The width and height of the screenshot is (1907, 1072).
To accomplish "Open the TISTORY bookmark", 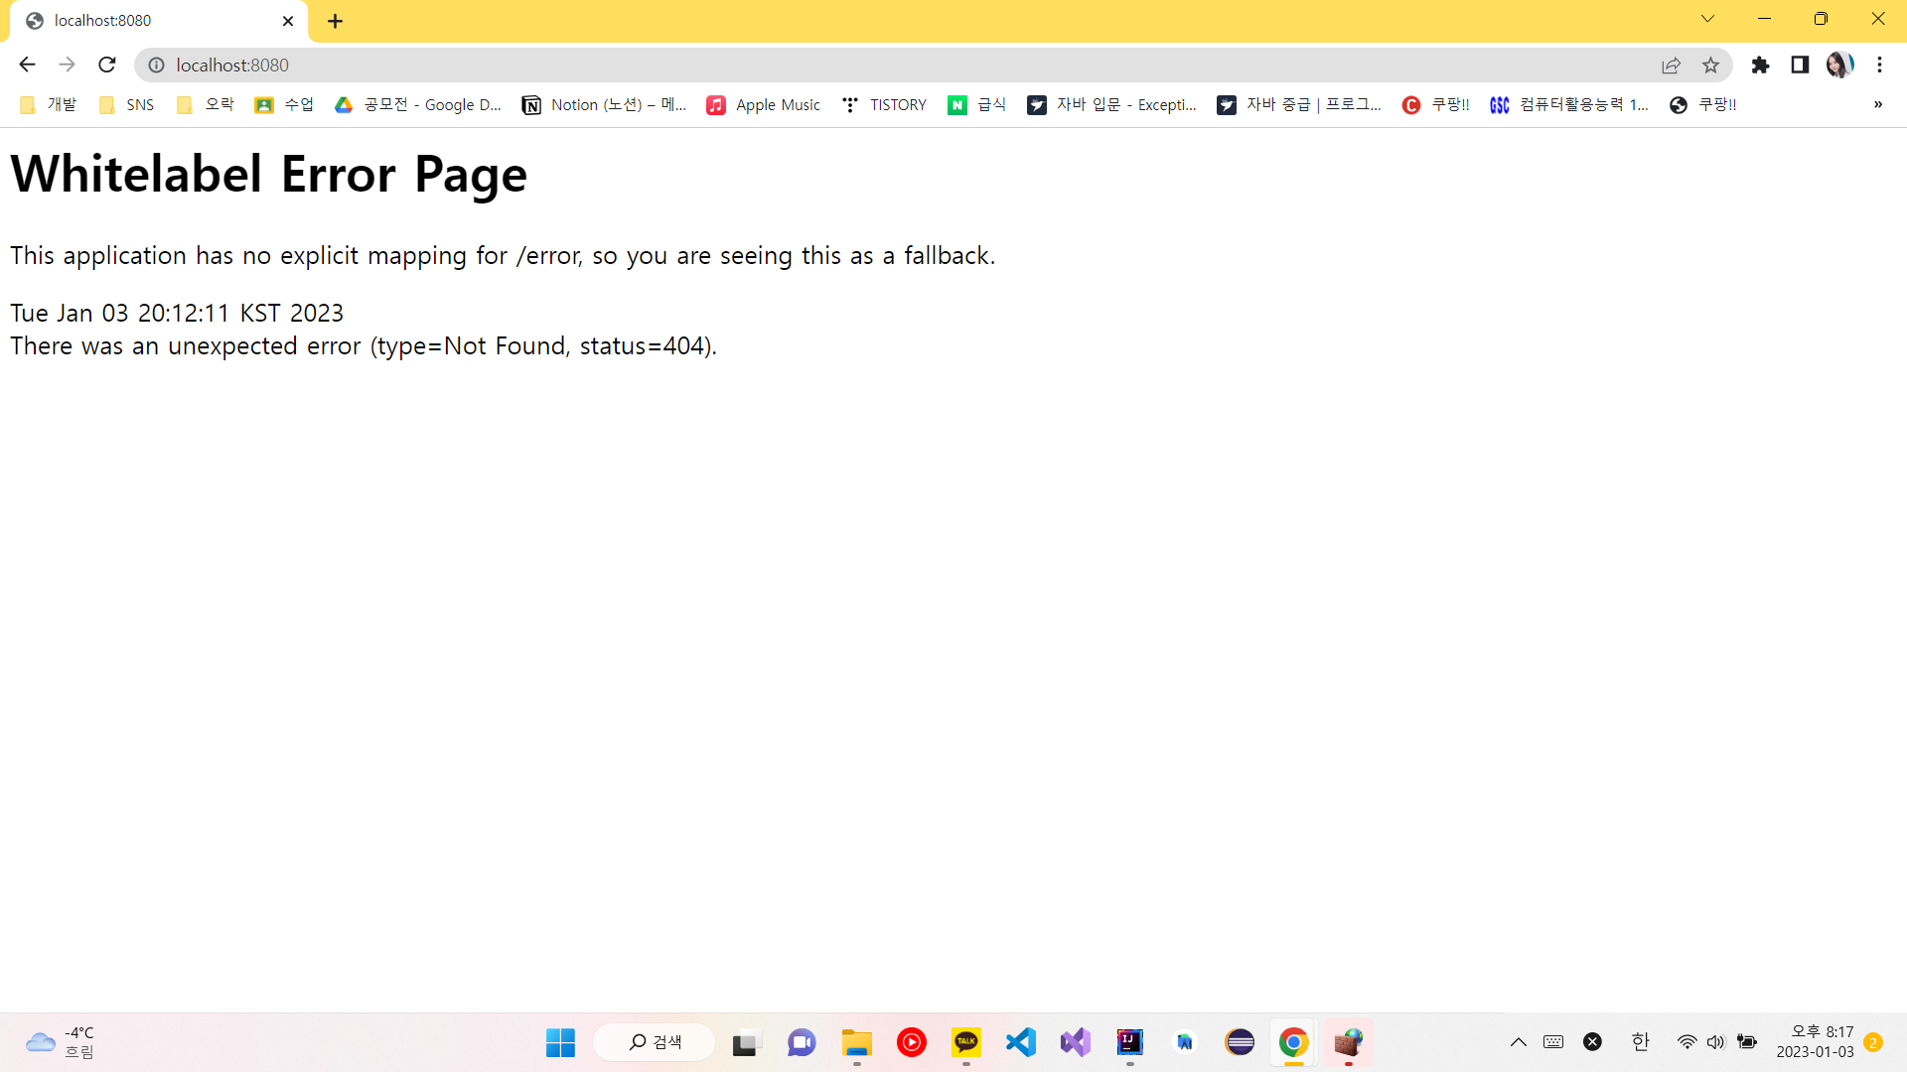I will 884,104.
